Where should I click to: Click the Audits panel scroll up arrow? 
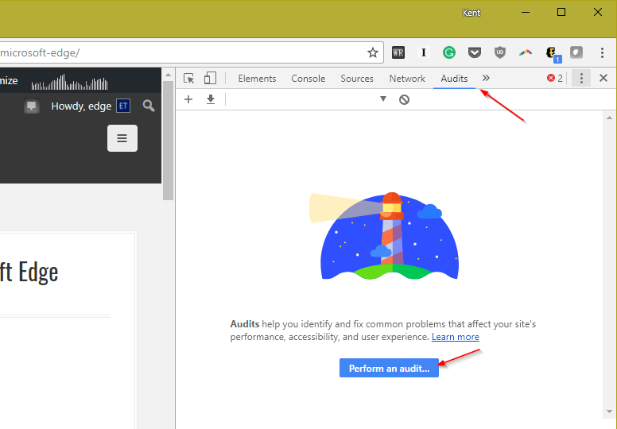[609, 118]
